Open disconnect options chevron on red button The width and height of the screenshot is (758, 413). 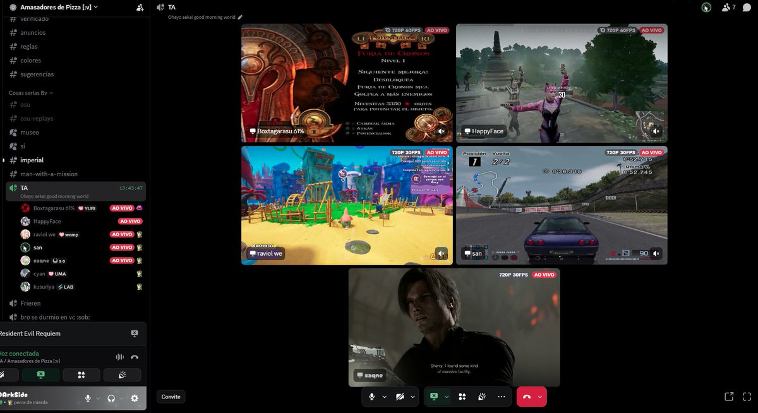click(539, 397)
